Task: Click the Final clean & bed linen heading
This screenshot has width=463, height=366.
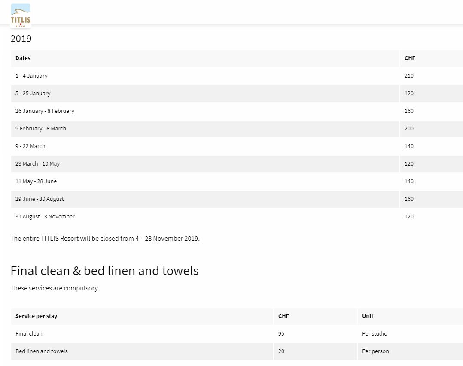Action: [104, 271]
